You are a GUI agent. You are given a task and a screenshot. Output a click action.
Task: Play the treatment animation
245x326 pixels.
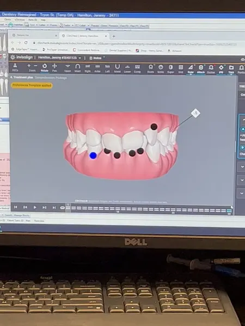pos(35,208)
